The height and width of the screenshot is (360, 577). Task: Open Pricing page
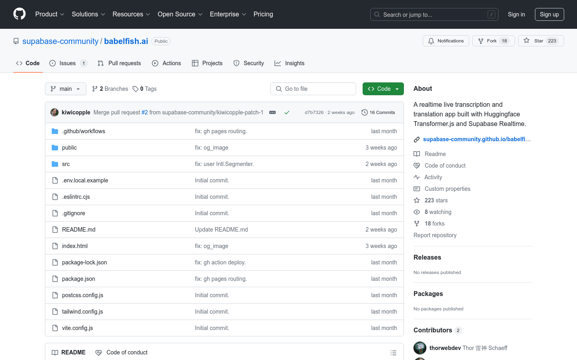click(x=263, y=14)
